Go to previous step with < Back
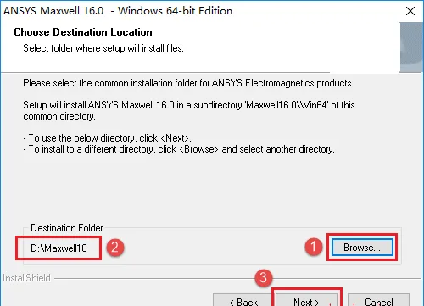 coord(243,300)
